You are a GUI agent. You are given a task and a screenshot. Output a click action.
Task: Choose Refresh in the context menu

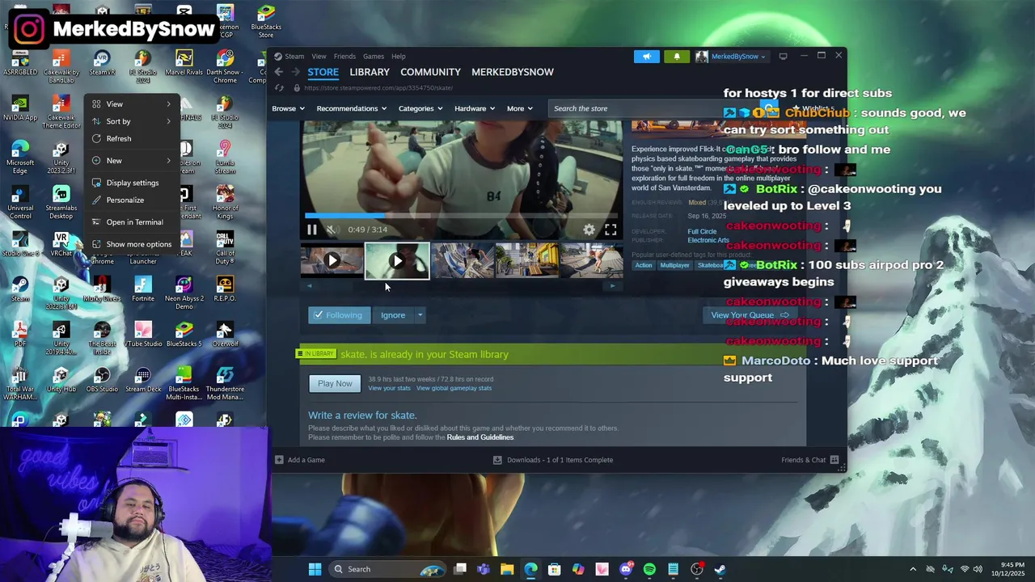pos(132,138)
